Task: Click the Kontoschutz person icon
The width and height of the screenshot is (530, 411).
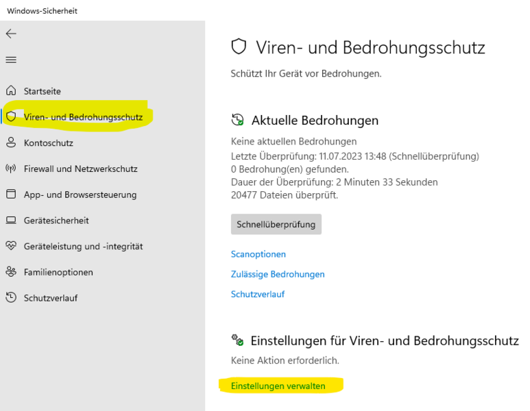Action: tap(11, 142)
